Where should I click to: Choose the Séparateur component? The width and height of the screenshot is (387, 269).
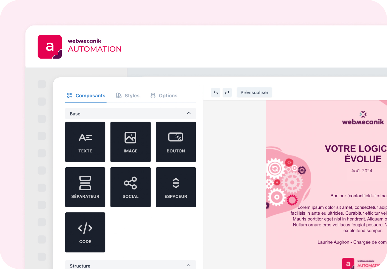pos(85,187)
